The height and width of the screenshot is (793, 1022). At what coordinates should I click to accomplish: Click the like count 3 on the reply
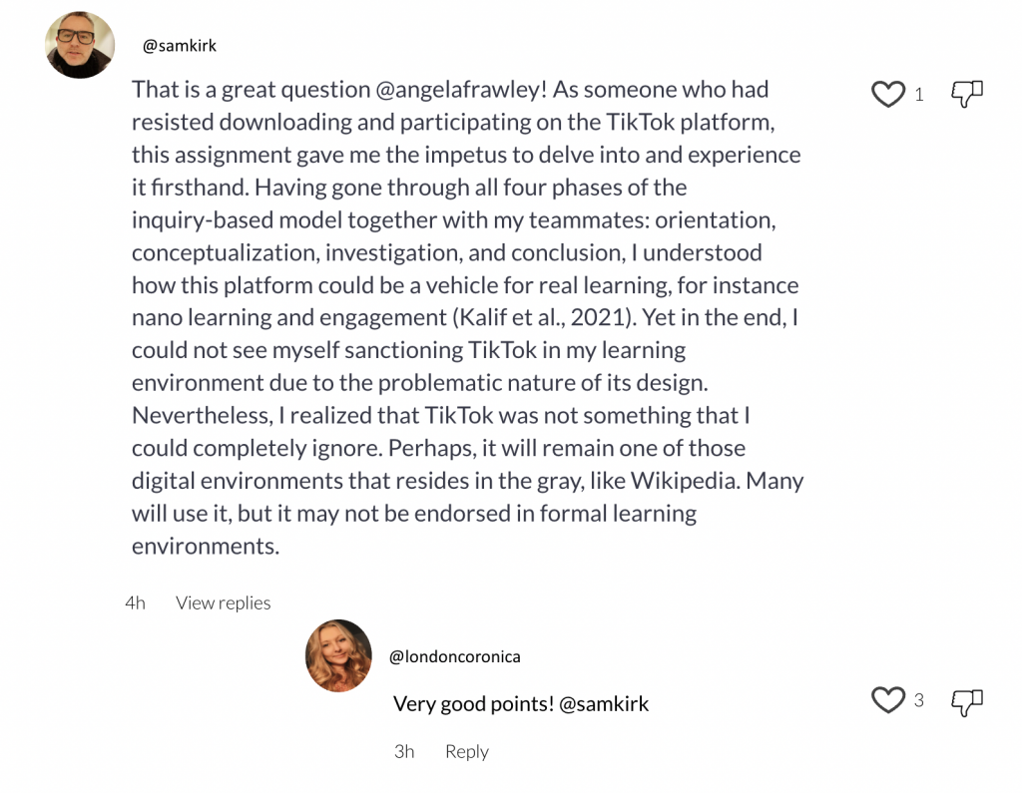point(919,701)
